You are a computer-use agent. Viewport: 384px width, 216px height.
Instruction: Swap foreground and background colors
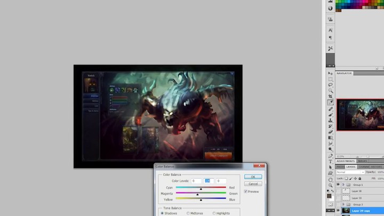[333, 191]
